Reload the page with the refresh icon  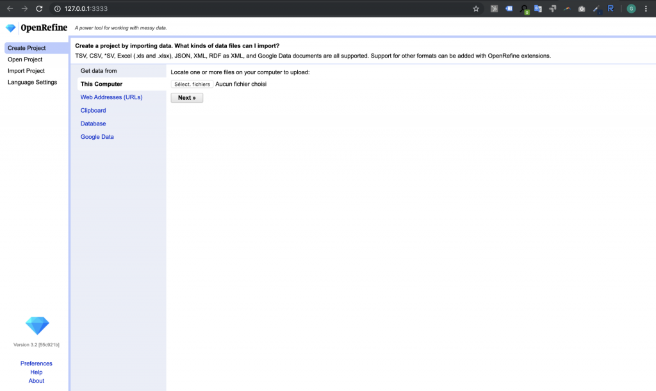tap(39, 9)
